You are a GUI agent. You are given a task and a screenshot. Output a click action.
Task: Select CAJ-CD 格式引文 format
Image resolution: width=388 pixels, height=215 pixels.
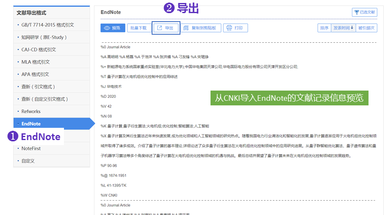click(52, 50)
